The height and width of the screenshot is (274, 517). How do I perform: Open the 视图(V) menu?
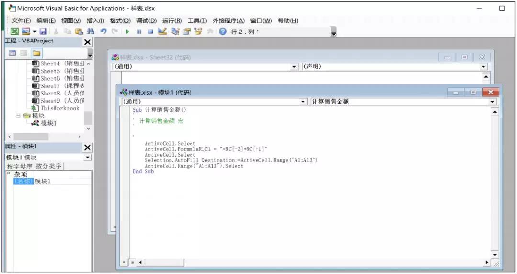71,21
